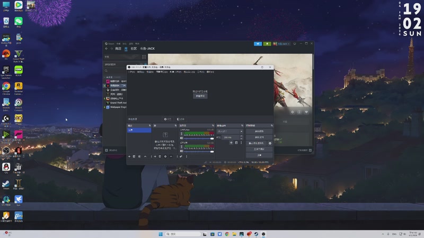Open the Windows Start button
424x238 pixels.
(161, 234)
